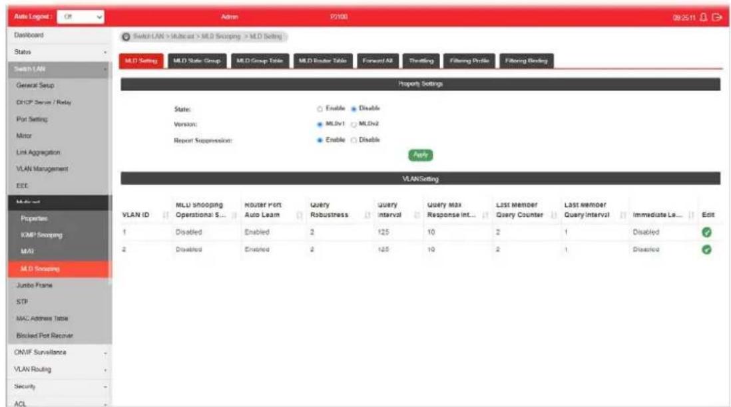Sort by Last Member Query Interval icon
The width and height of the screenshot is (731, 407).
click(623, 215)
